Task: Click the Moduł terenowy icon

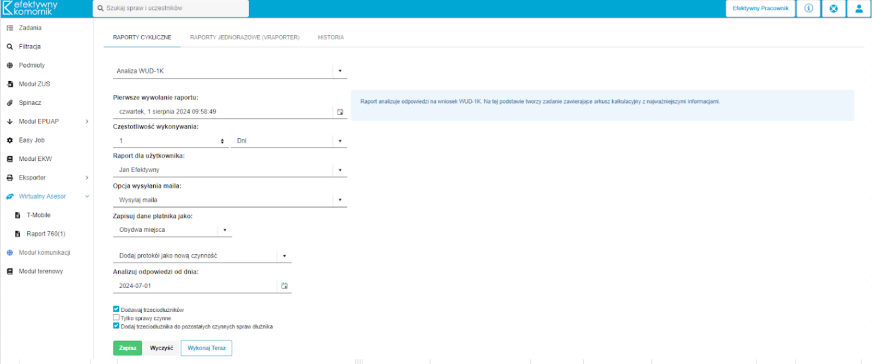Action: [10, 271]
